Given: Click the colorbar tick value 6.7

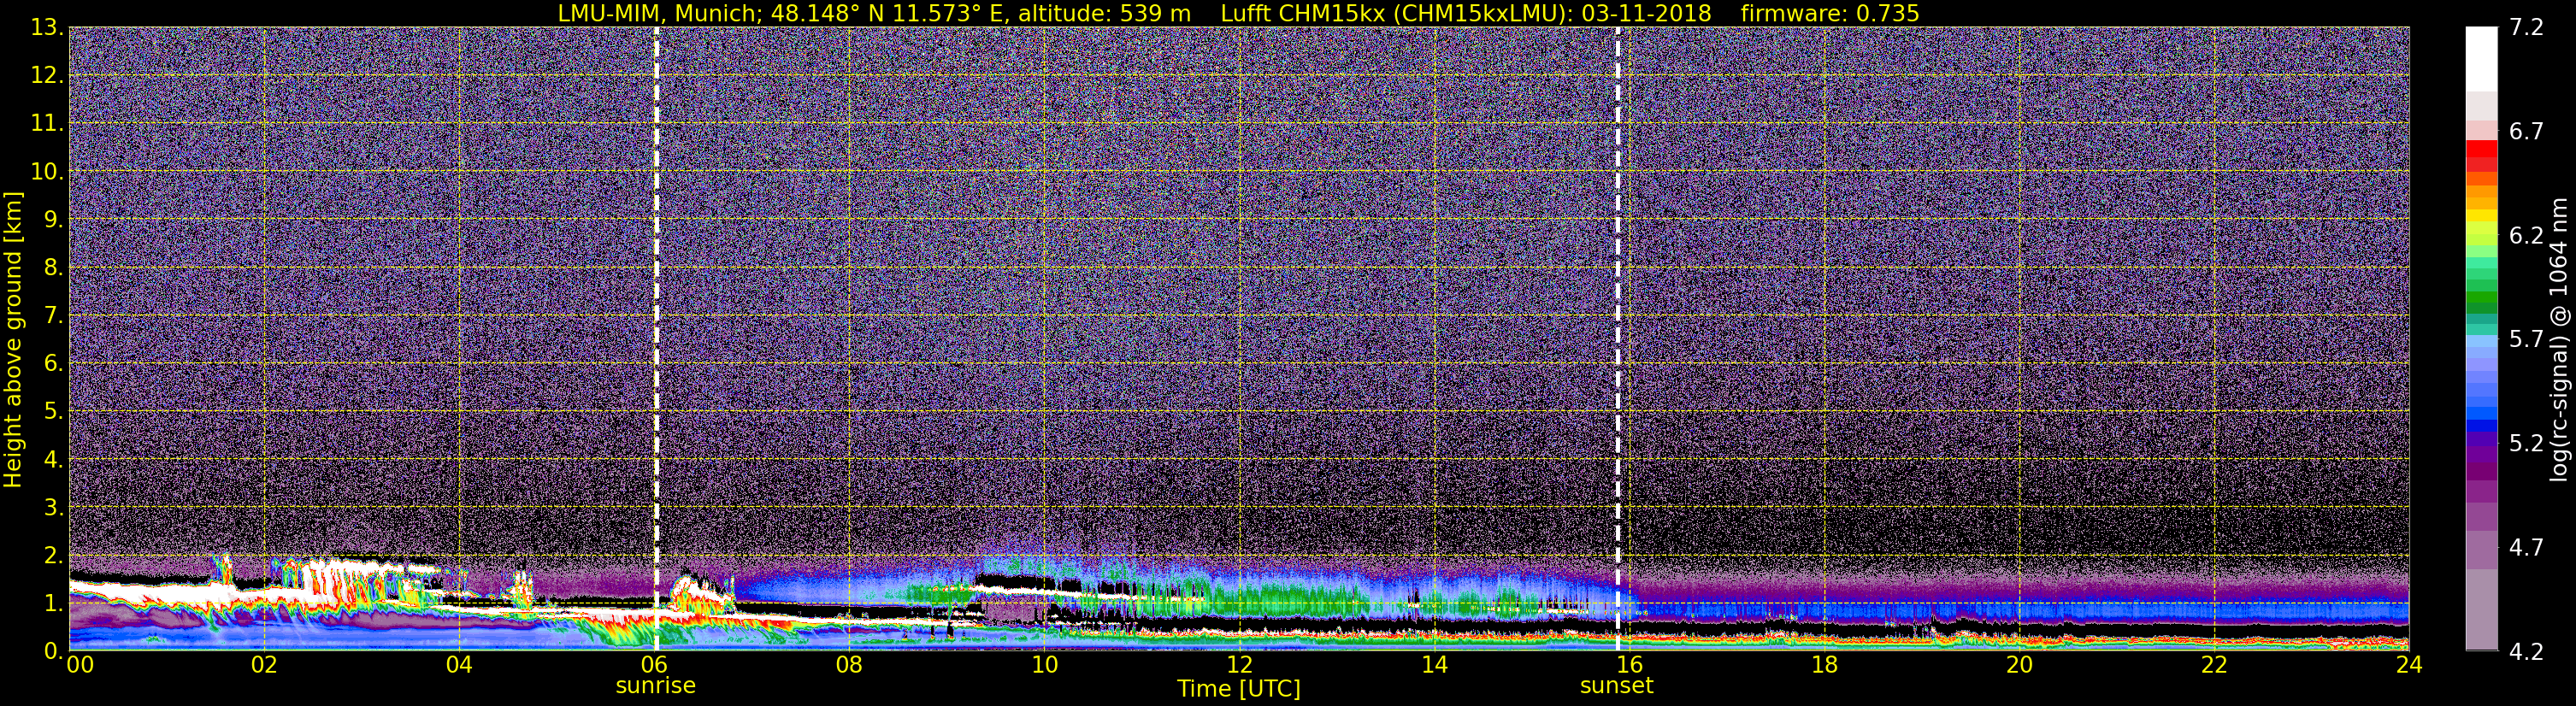Looking at the screenshot, I should coord(2526,132).
